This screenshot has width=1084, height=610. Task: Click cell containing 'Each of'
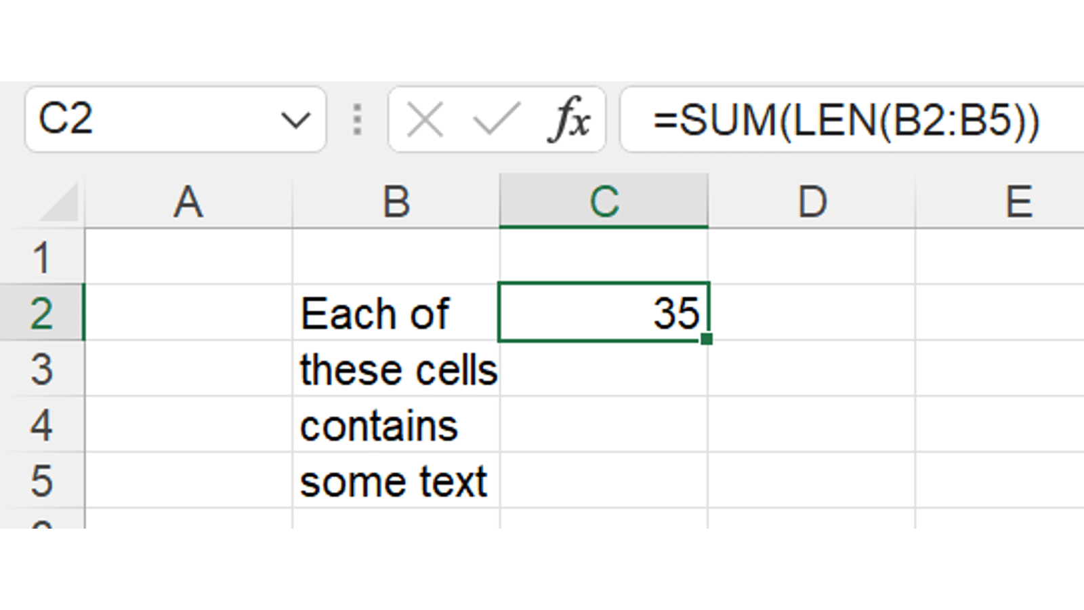point(396,313)
